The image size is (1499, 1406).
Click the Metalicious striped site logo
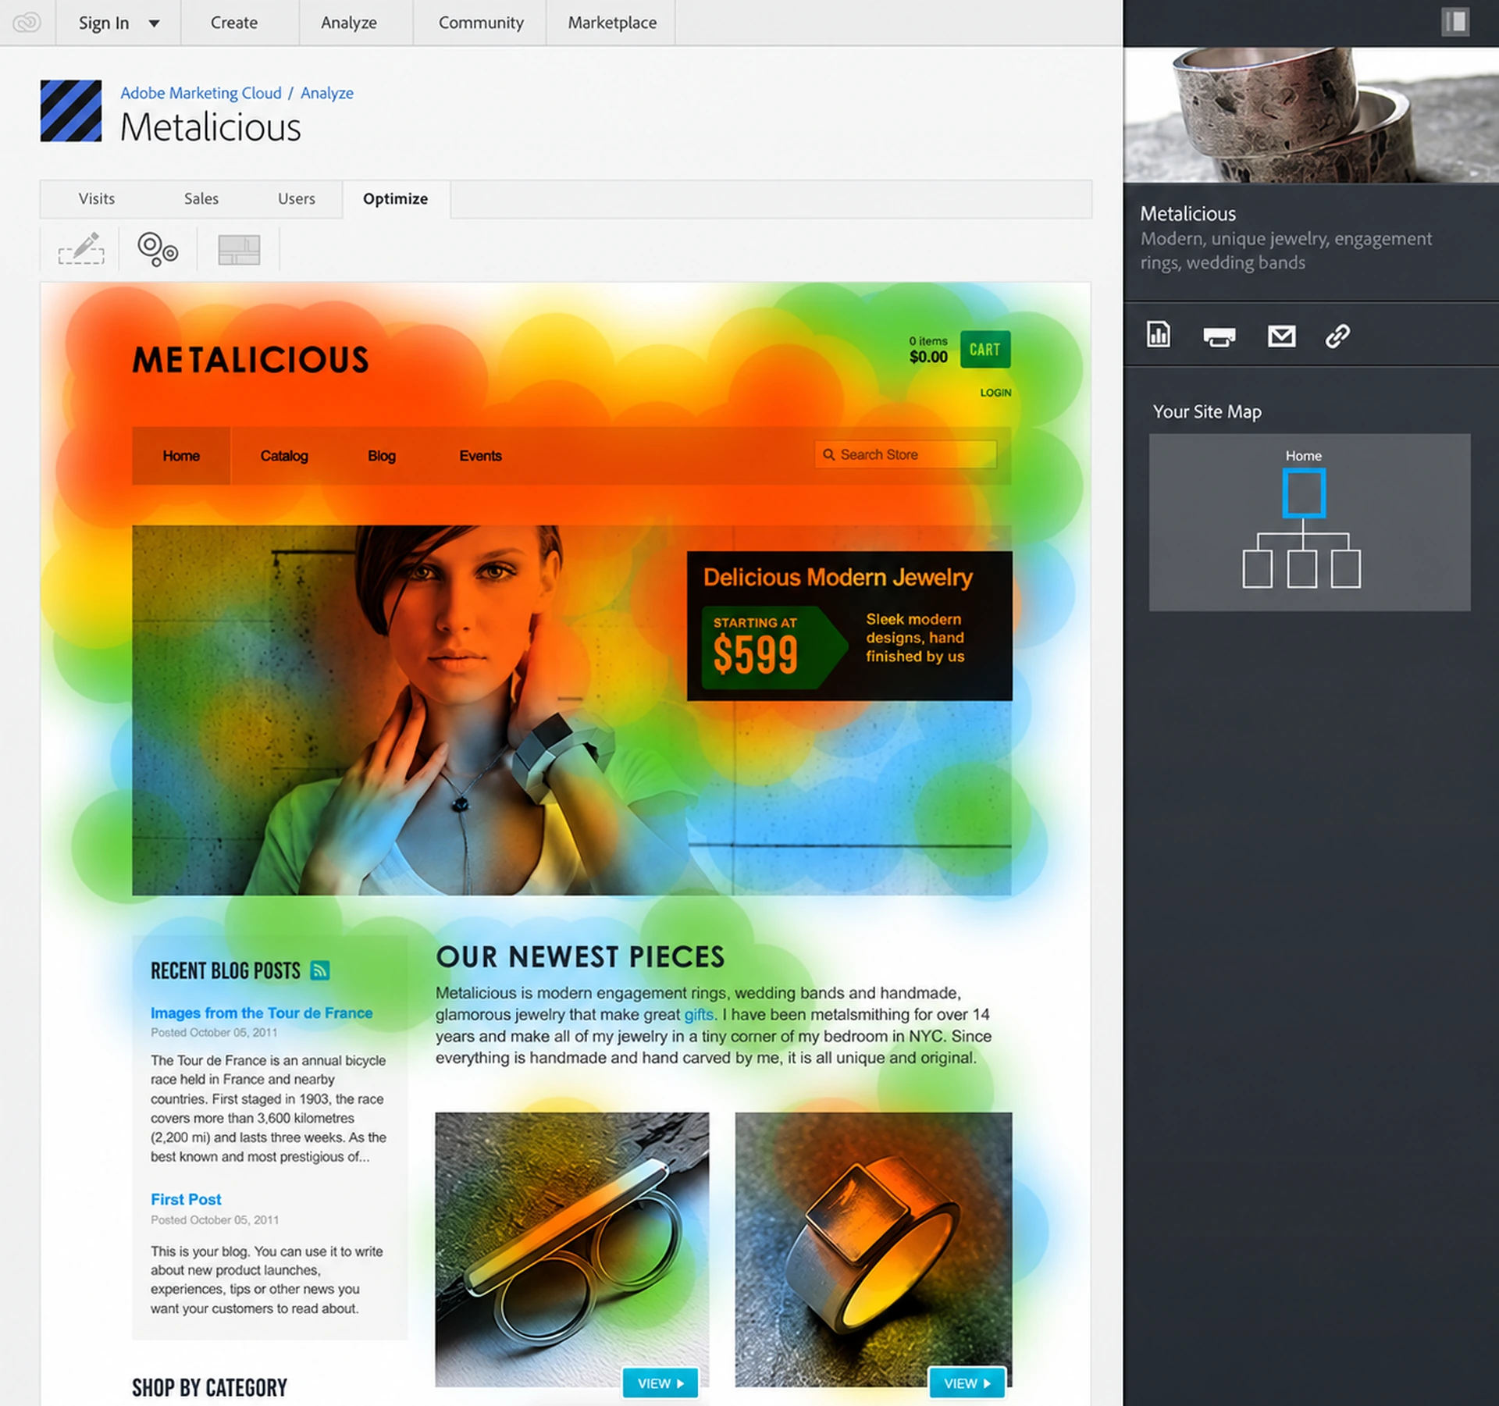pyautogui.click(x=71, y=111)
